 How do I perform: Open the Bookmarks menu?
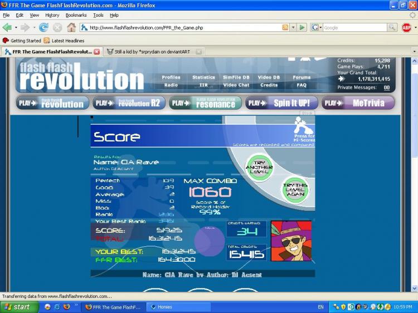pyautogui.click(x=76, y=15)
